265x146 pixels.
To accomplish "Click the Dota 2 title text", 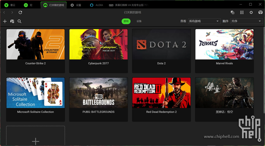I will point(161,63).
